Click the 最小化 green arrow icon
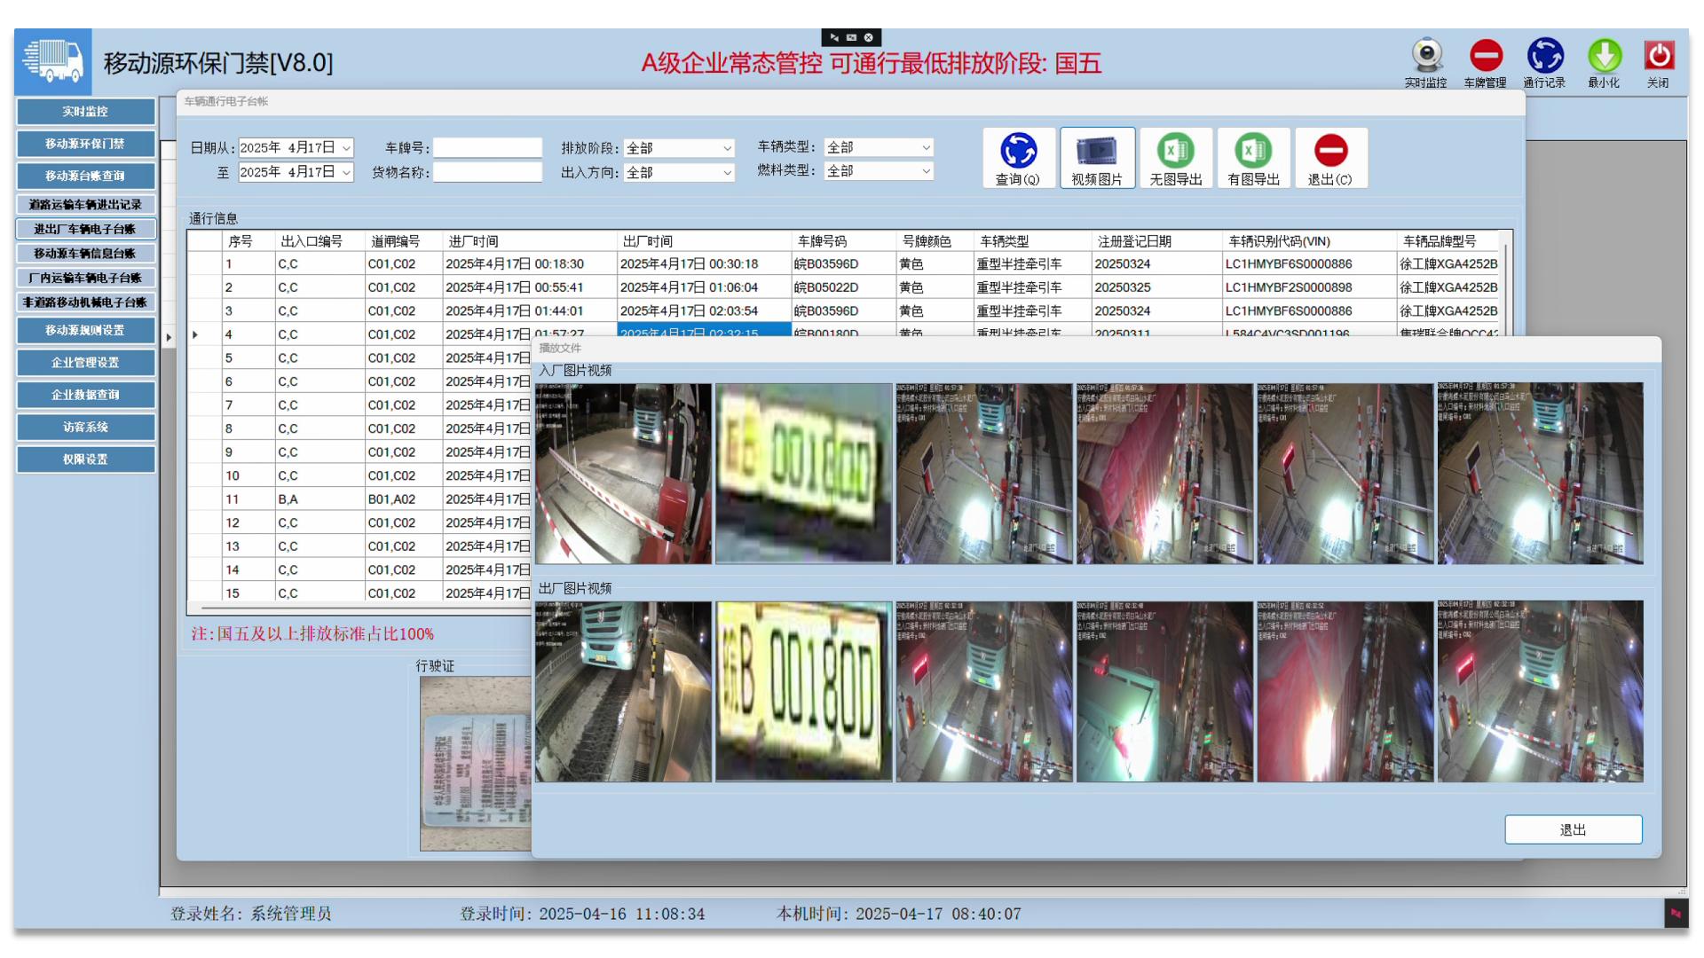The image size is (1704, 958). pos(1604,57)
